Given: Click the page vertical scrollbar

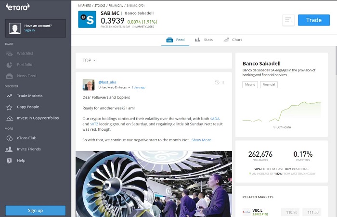Looking at the screenshot, I should 336,60.
